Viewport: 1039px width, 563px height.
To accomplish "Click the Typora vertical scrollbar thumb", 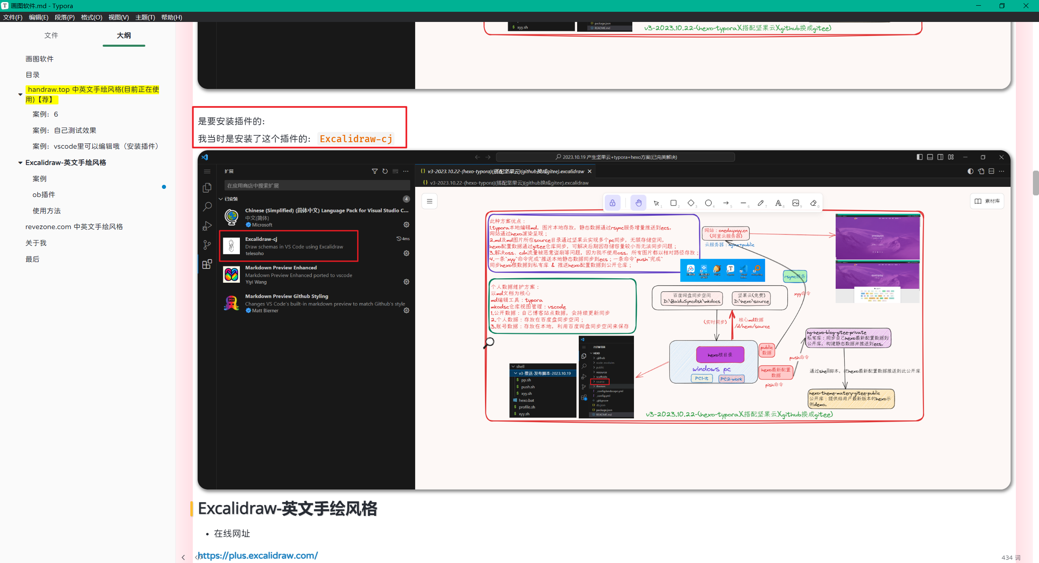I will (x=1036, y=183).
